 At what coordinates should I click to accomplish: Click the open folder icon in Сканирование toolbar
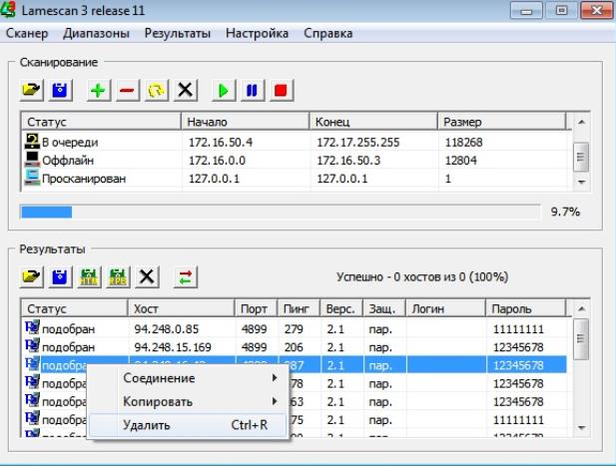click(x=33, y=91)
